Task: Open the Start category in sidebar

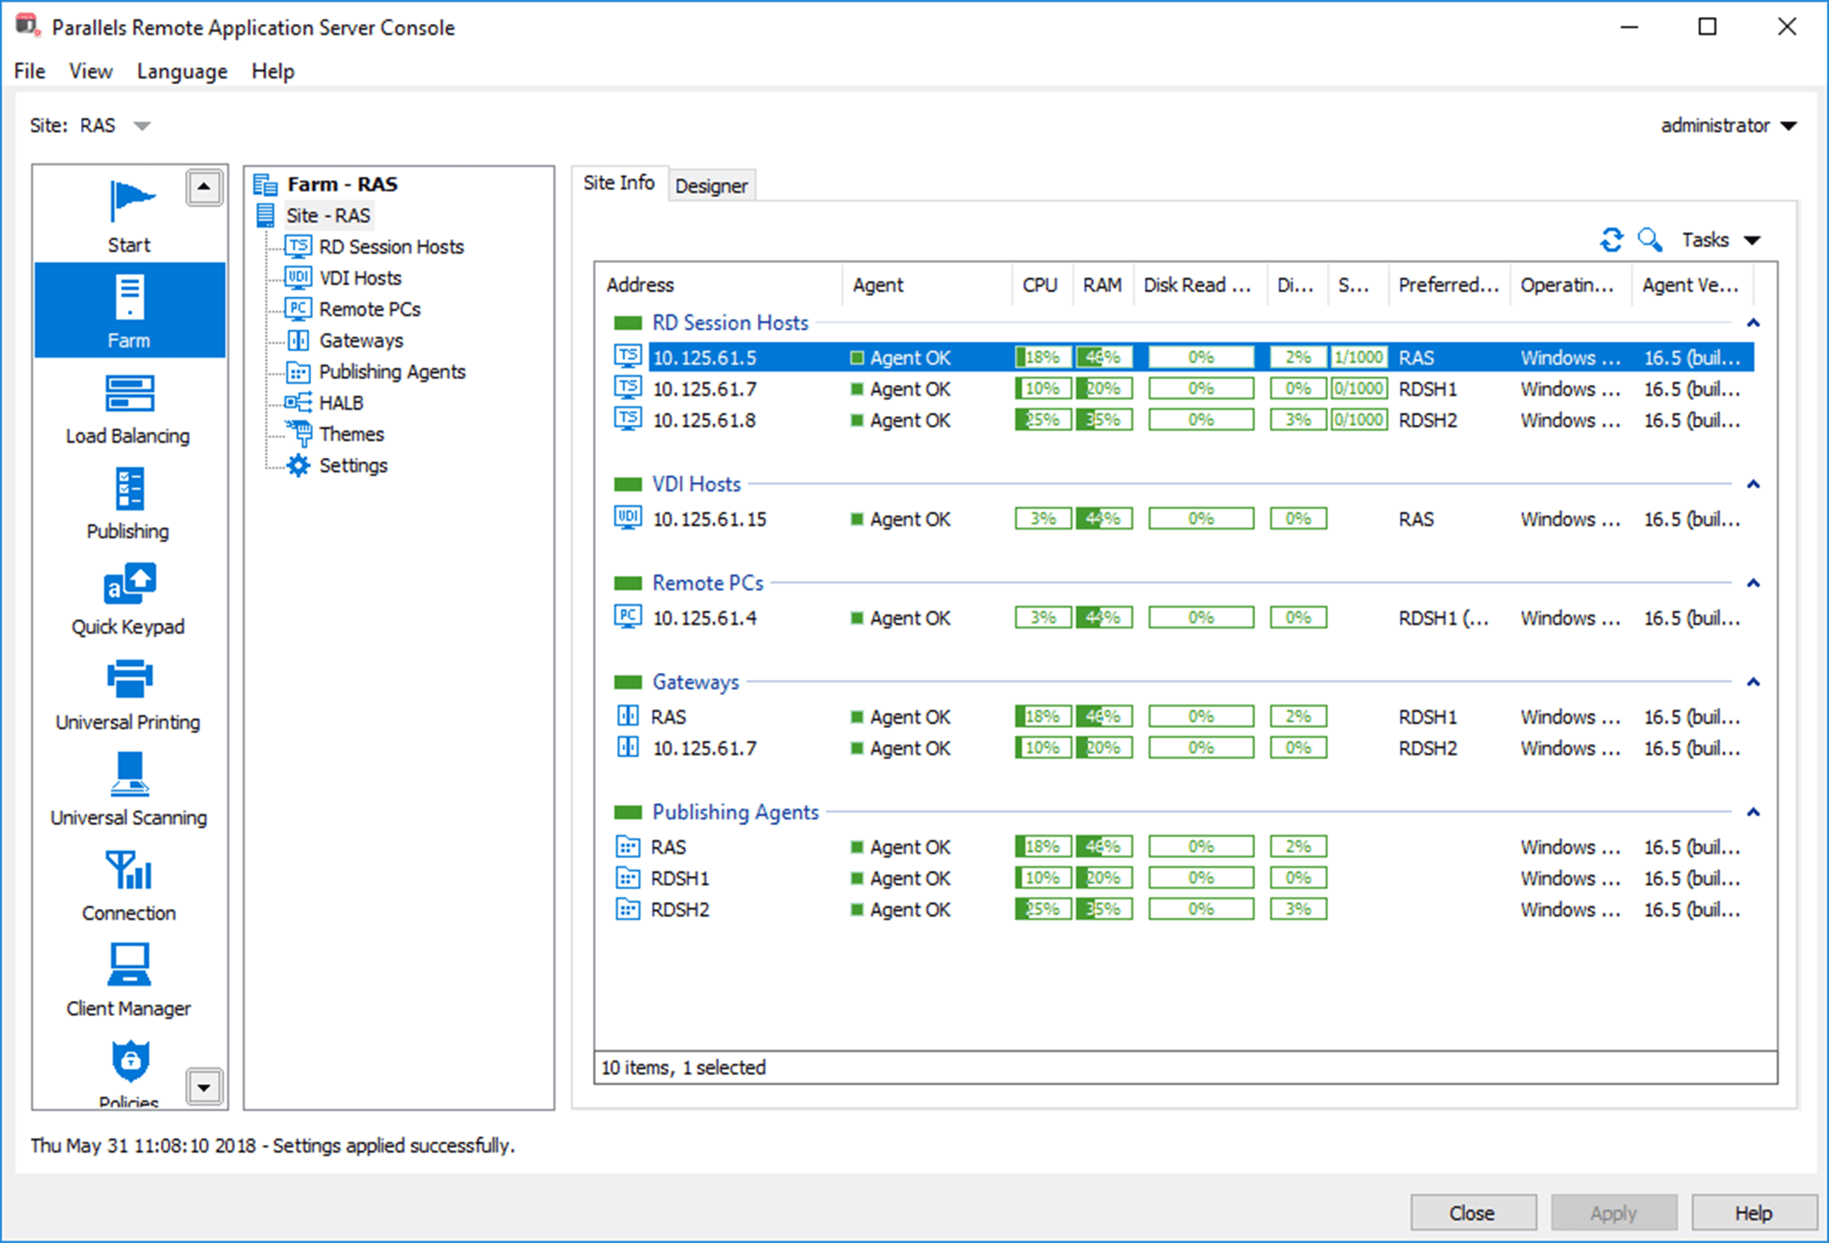Action: coord(130,215)
